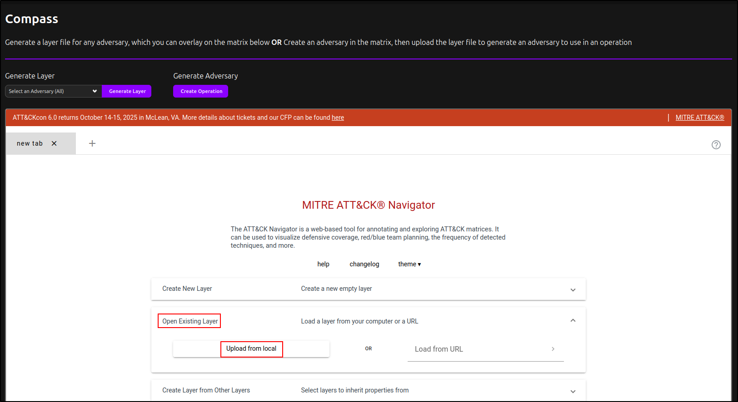Viewport: 738px width, 402px height.
Task: Expand Create Layer from Other Layers chevron
Action: tap(573, 391)
